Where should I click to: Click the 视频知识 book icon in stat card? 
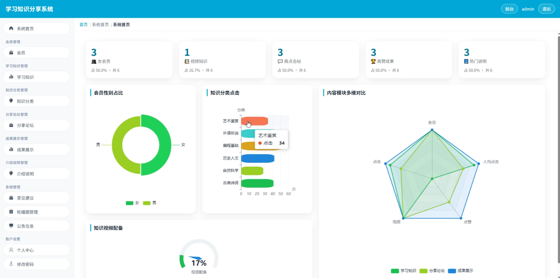point(187,62)
